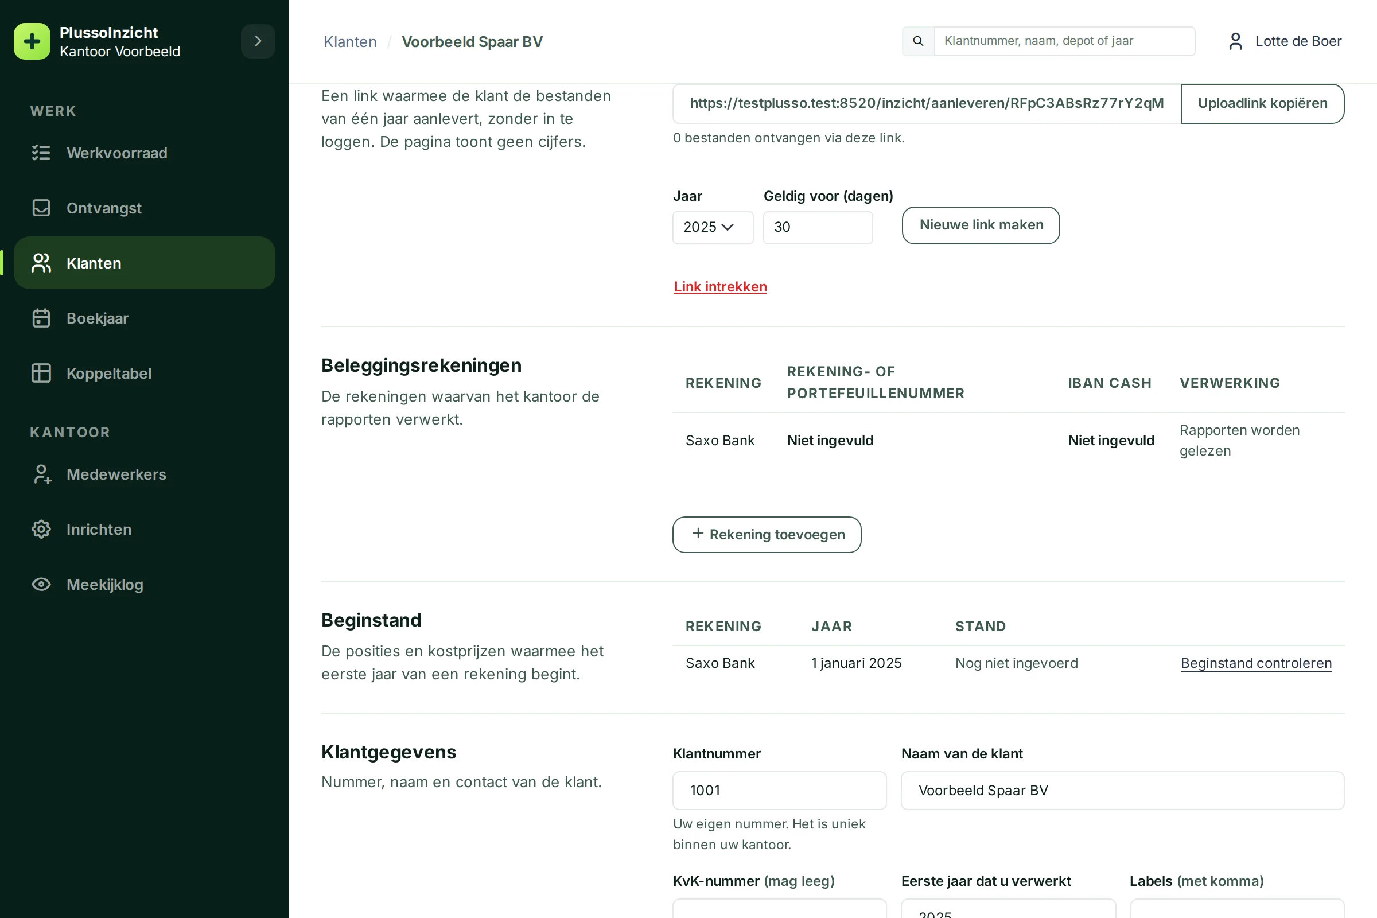Click Naam van de klant field
The image size is (1377, 918).
(x=1122, y=791)
